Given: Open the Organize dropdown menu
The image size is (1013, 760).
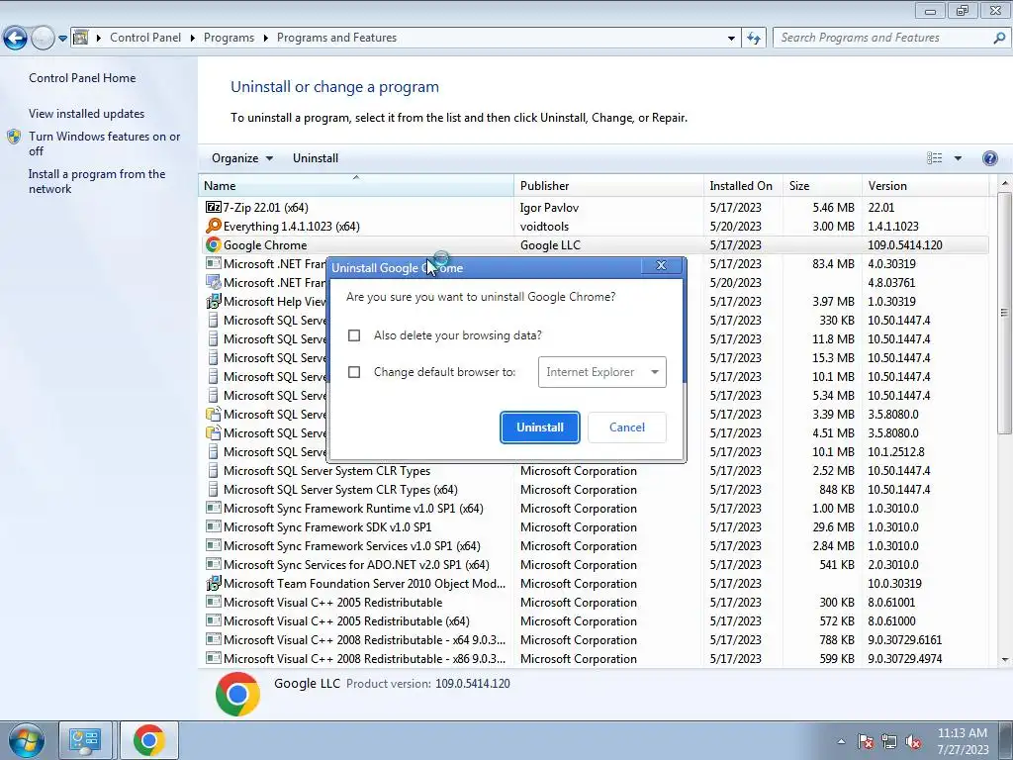Looking at the screenshot, I should [x=242, y=158].
